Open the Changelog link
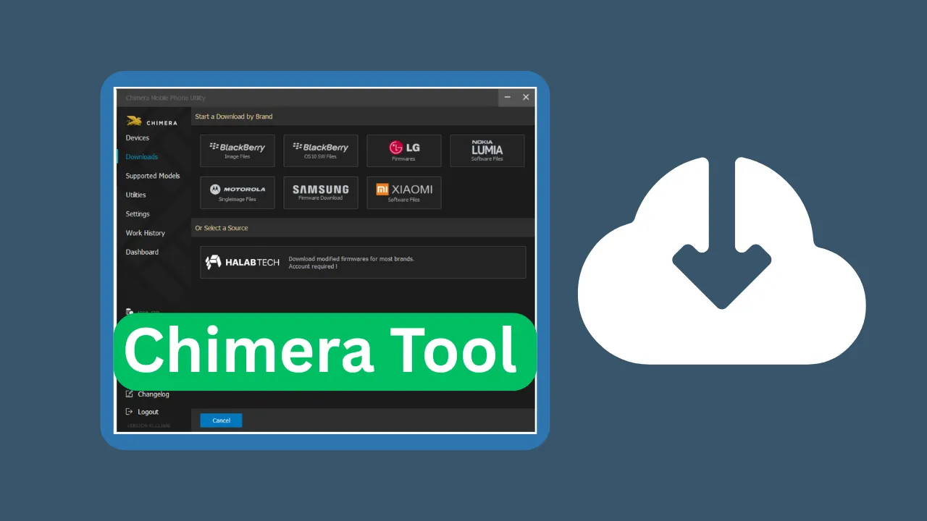This screenshot has height=521, width=927. point(154,394)
